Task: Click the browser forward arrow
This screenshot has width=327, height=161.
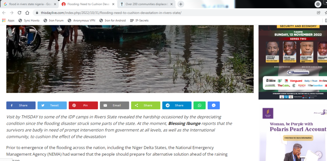Action: click(12, 13)
